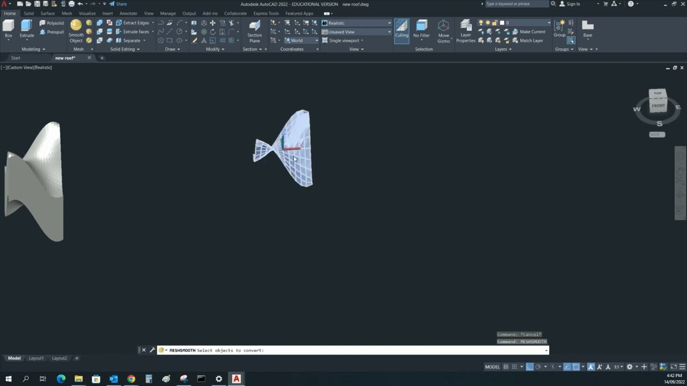Viewport: 687px width, 386px height.
Task: Open the workspace switching gear icon
Action: 630,367
